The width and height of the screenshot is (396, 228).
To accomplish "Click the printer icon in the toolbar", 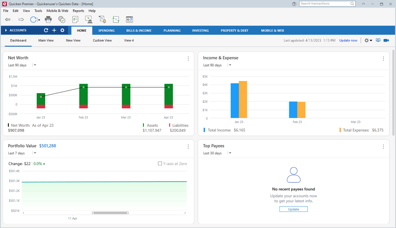I will coord(48,19).
